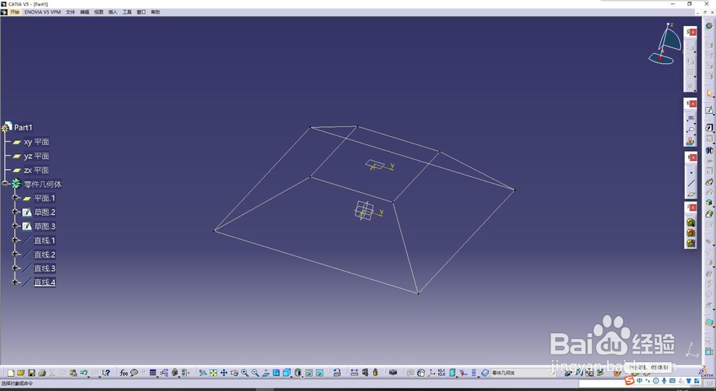Open the 编辑 menu
Image resolution: width=716 pixels, height=391 pixels.
click(84, 12)
